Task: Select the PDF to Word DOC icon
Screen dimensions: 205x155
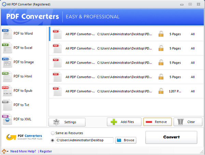Action: 7,33
